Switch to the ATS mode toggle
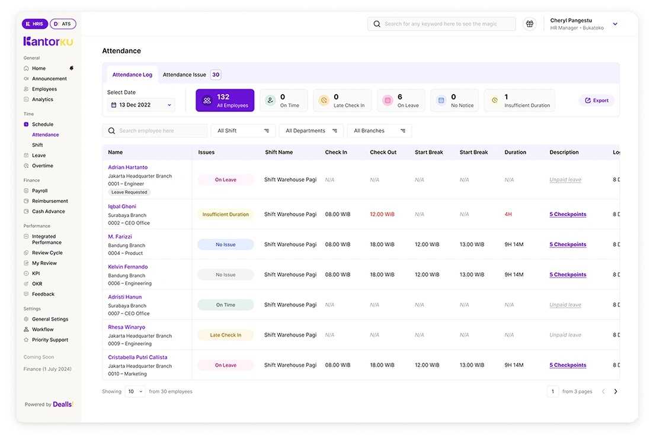Screen dimensions: 653x439 63,24
